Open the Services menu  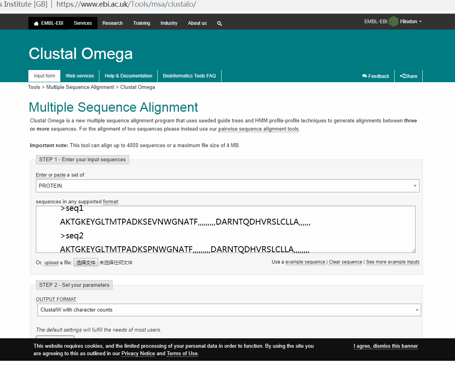click(83, 23)
